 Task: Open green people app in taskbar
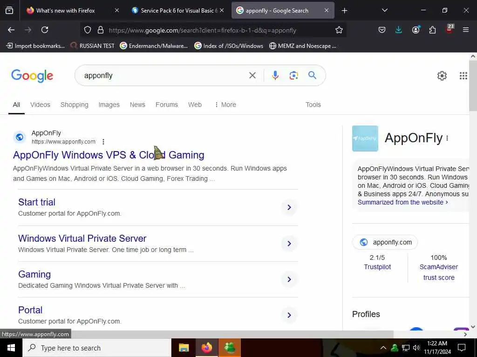click(x=230, y=348)
